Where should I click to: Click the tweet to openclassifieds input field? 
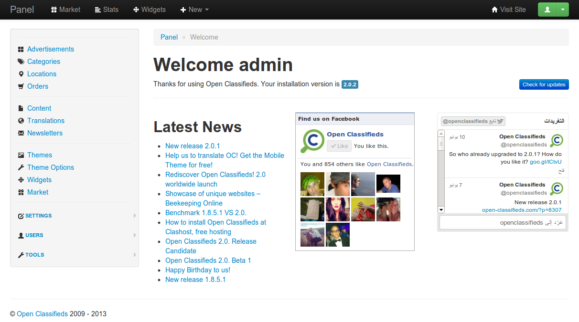pyautogui.click(x=503, y=223)
